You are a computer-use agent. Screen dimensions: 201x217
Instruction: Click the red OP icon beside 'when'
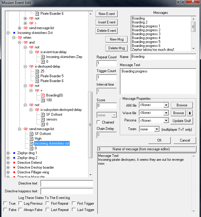tap(20, 38)
